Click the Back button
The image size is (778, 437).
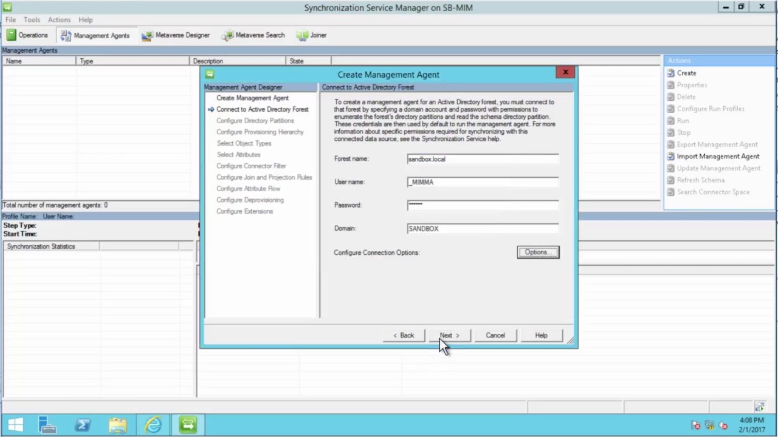click(x=404, y=336)
